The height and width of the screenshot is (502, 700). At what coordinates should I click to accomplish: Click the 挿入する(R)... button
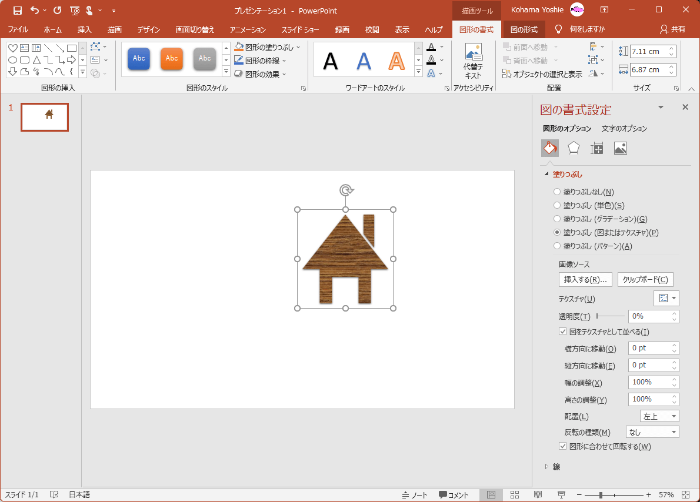click(585, 280)
